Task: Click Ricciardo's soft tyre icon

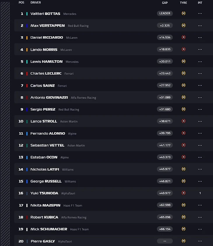Action: [x=184, y=37]
